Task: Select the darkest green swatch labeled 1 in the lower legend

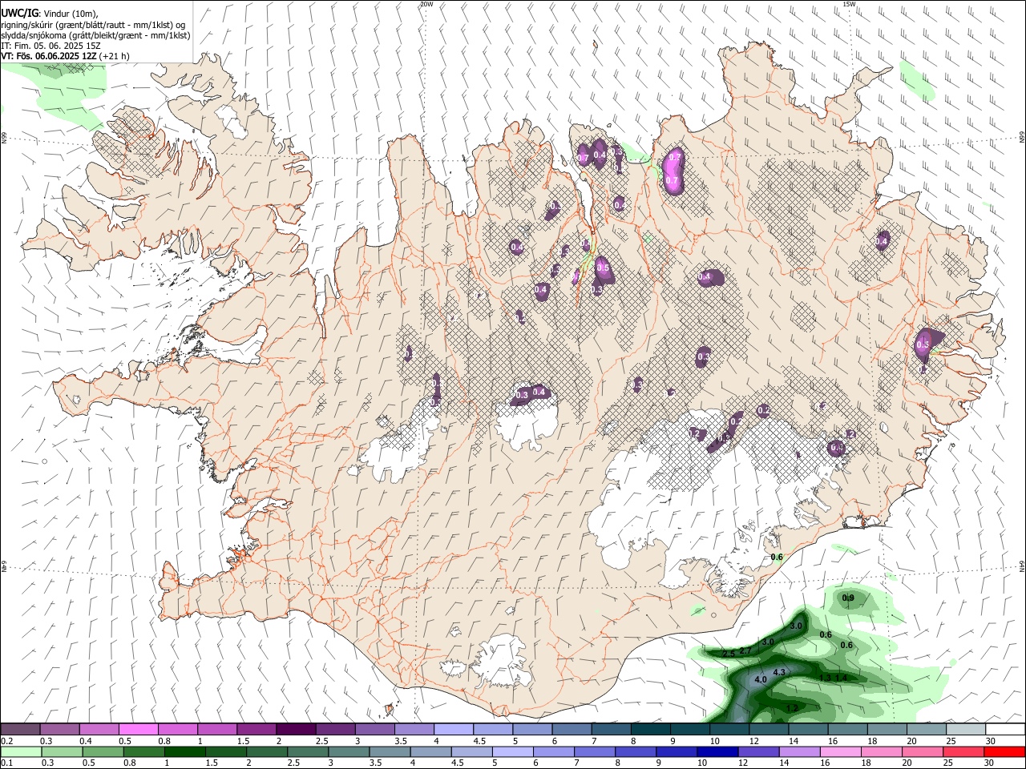Action: [184, 751]
